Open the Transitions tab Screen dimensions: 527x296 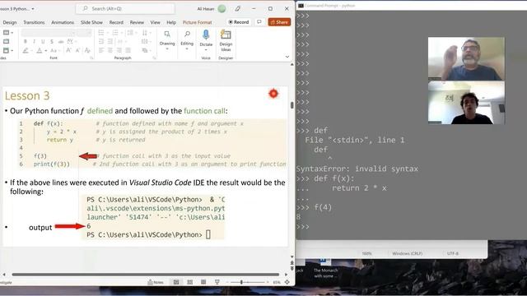34,22
